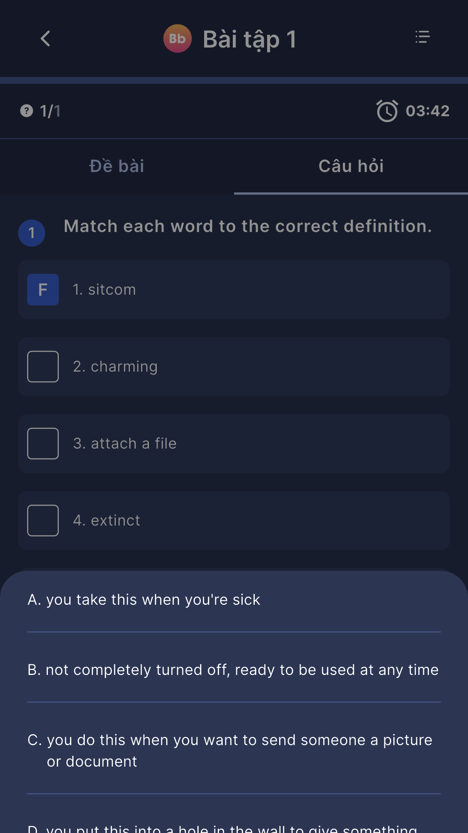The width and height of the screenshot is (468, 833).
Task: Select definition A about being sick
Action: (234, 599)
